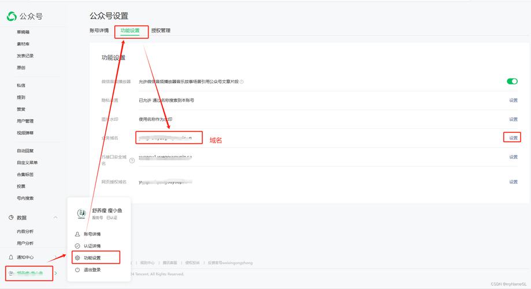
Task: Open 私信 in the sidebar
Action: click(x=21, y=86)
